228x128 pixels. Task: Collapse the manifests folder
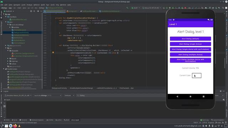click(6, 17)
